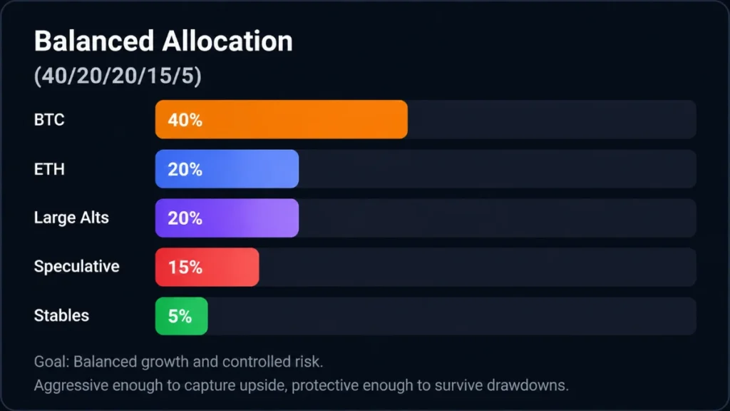The width and height of the screenshot is (730, 411).
Task: Click the 40/20/20/15/5 subtitle text
Action: tap(118, 76)
